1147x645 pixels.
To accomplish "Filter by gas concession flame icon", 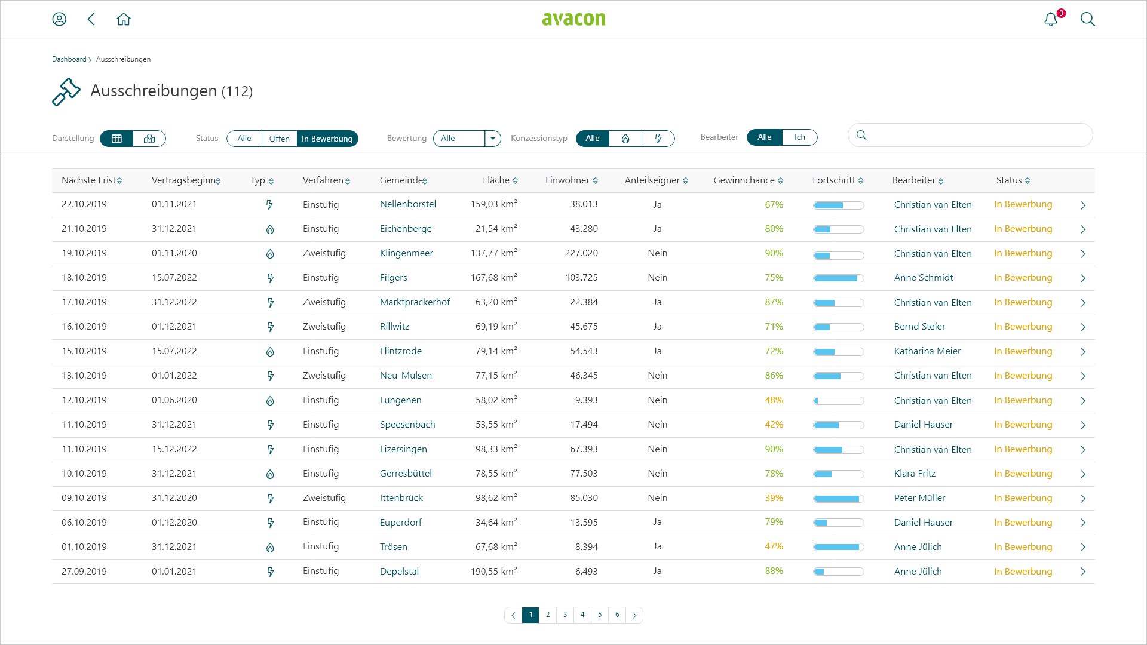I will [x=625, y=139].
